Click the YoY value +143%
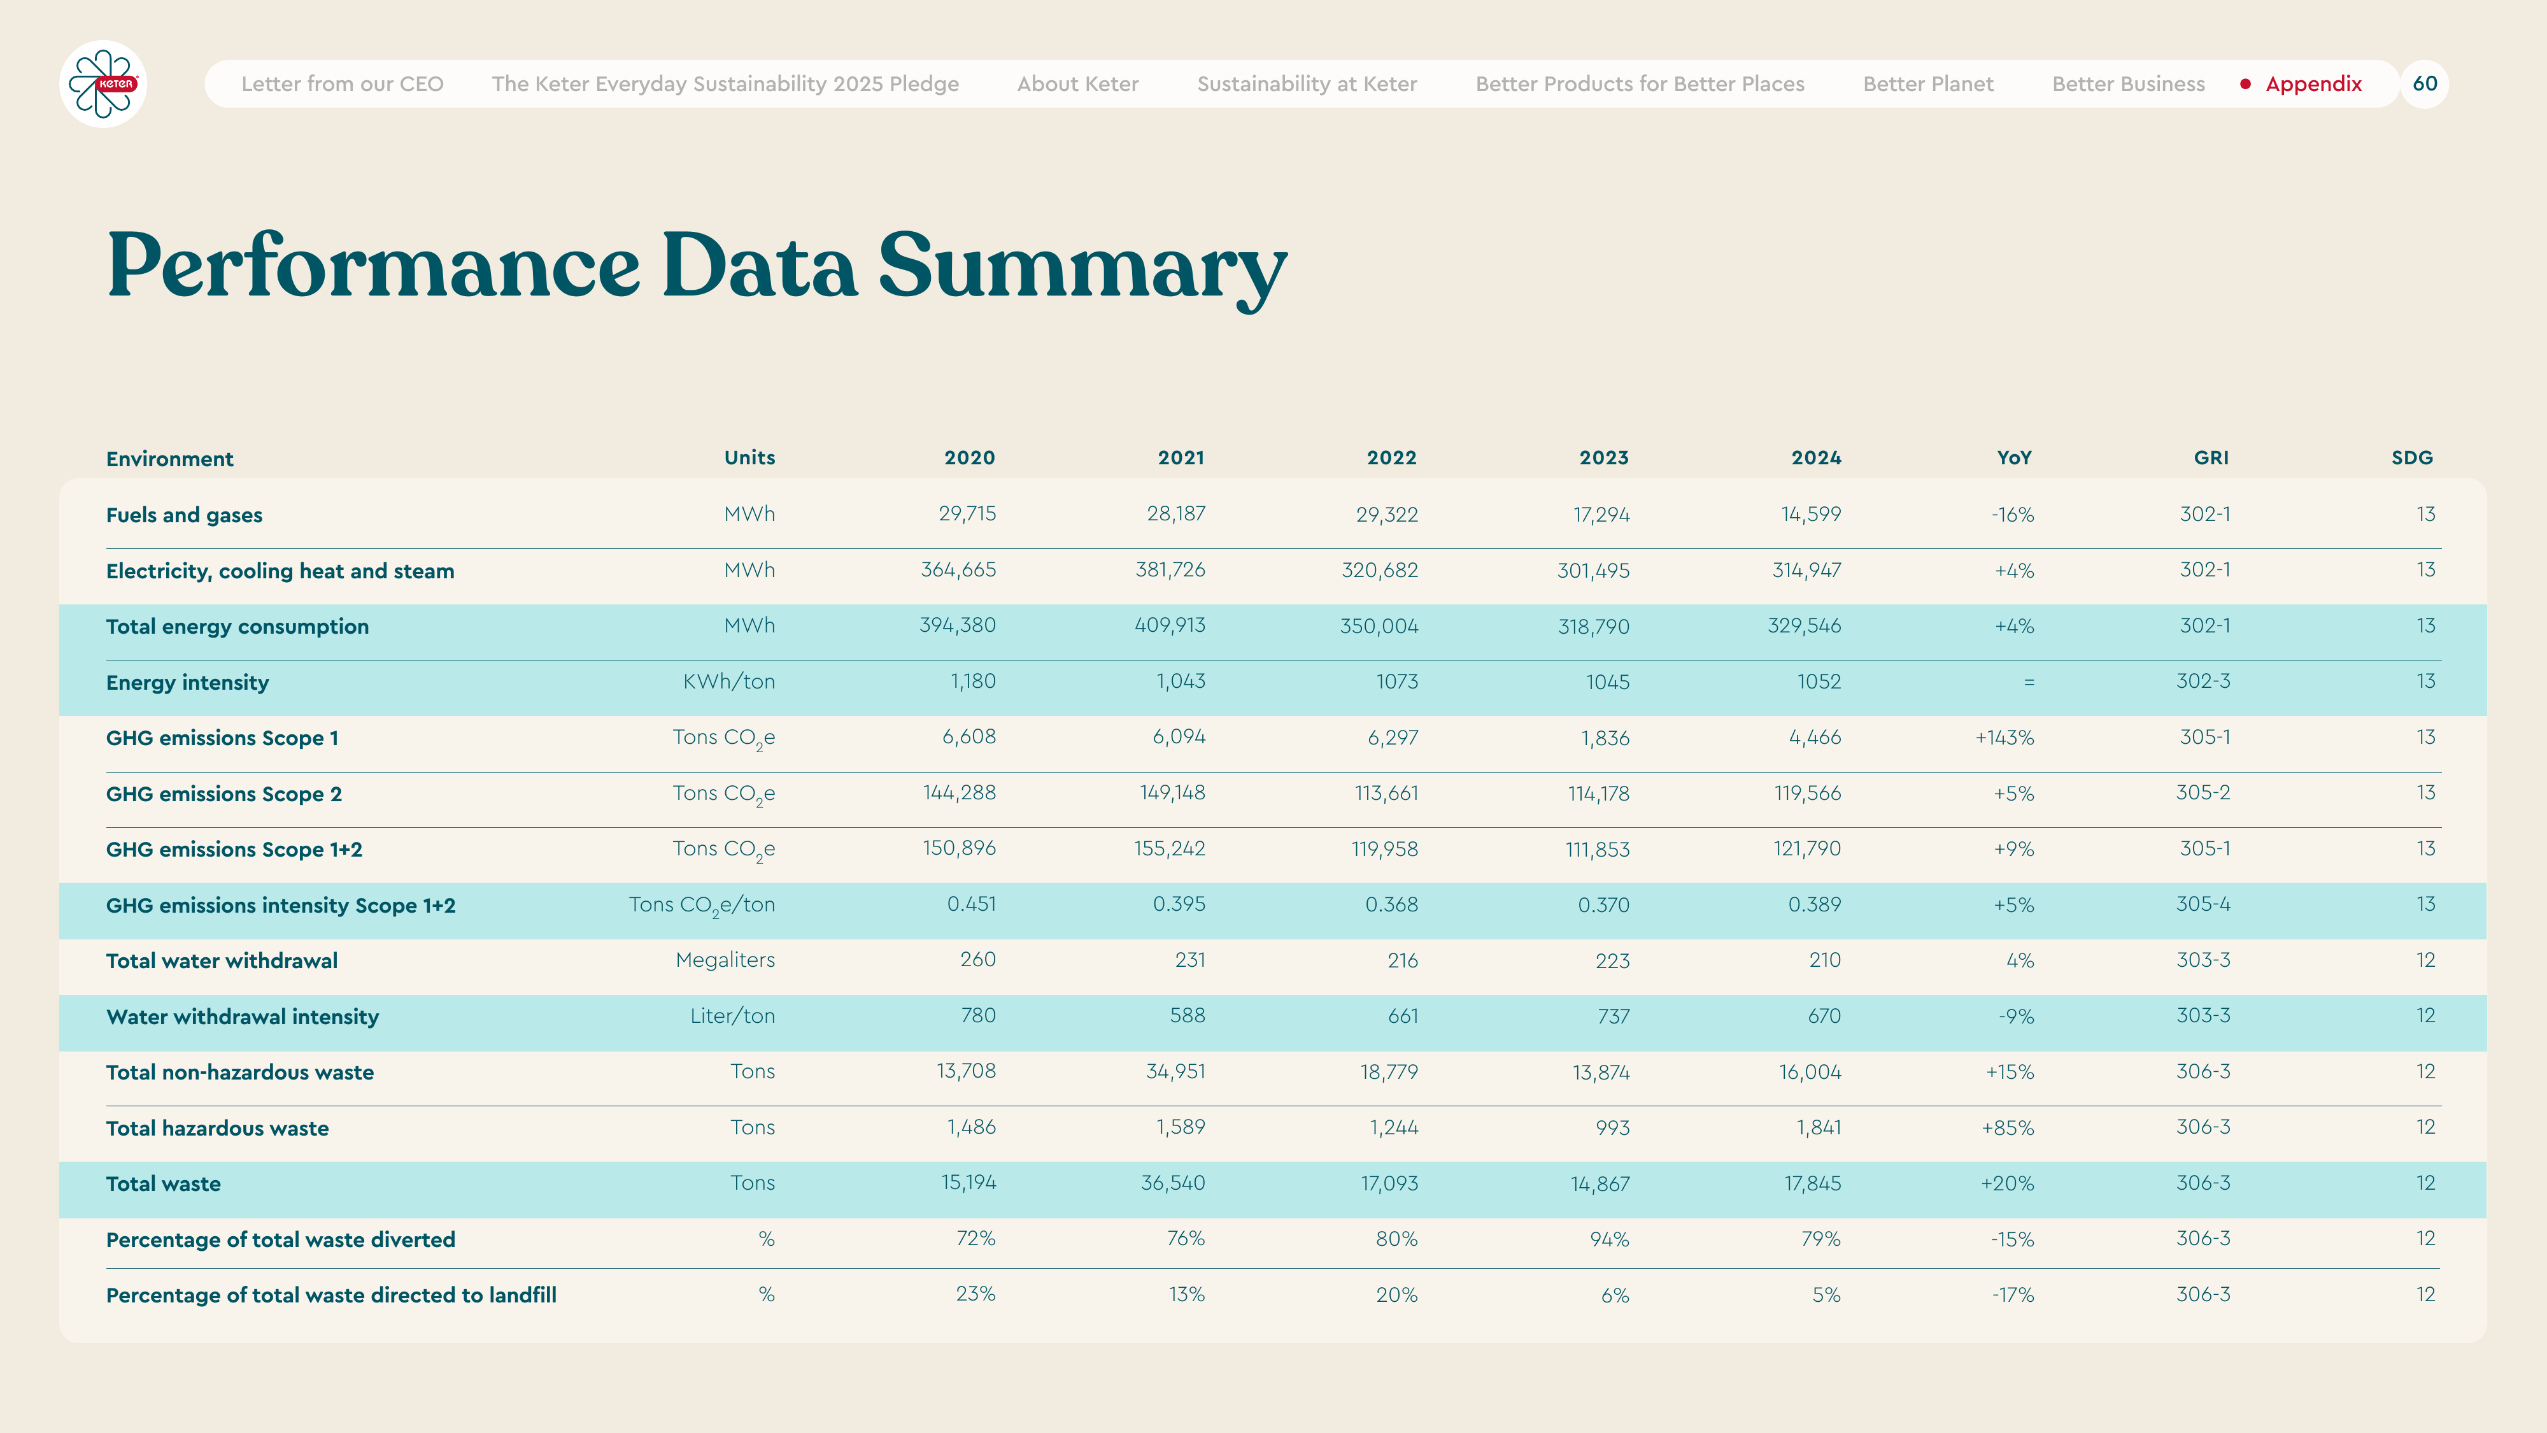This screenshot has height=1433, width=2547. click(x=2004, y=738)
